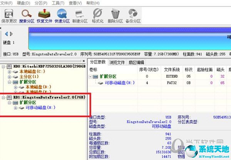
Task: Open the Tools (工具) menu
Action: coord(58,3)
